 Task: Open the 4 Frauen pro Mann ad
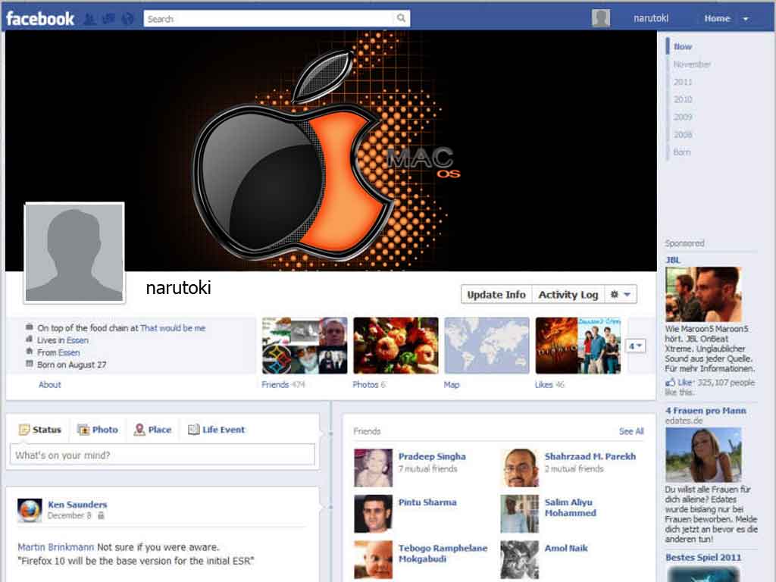point(706,410)
